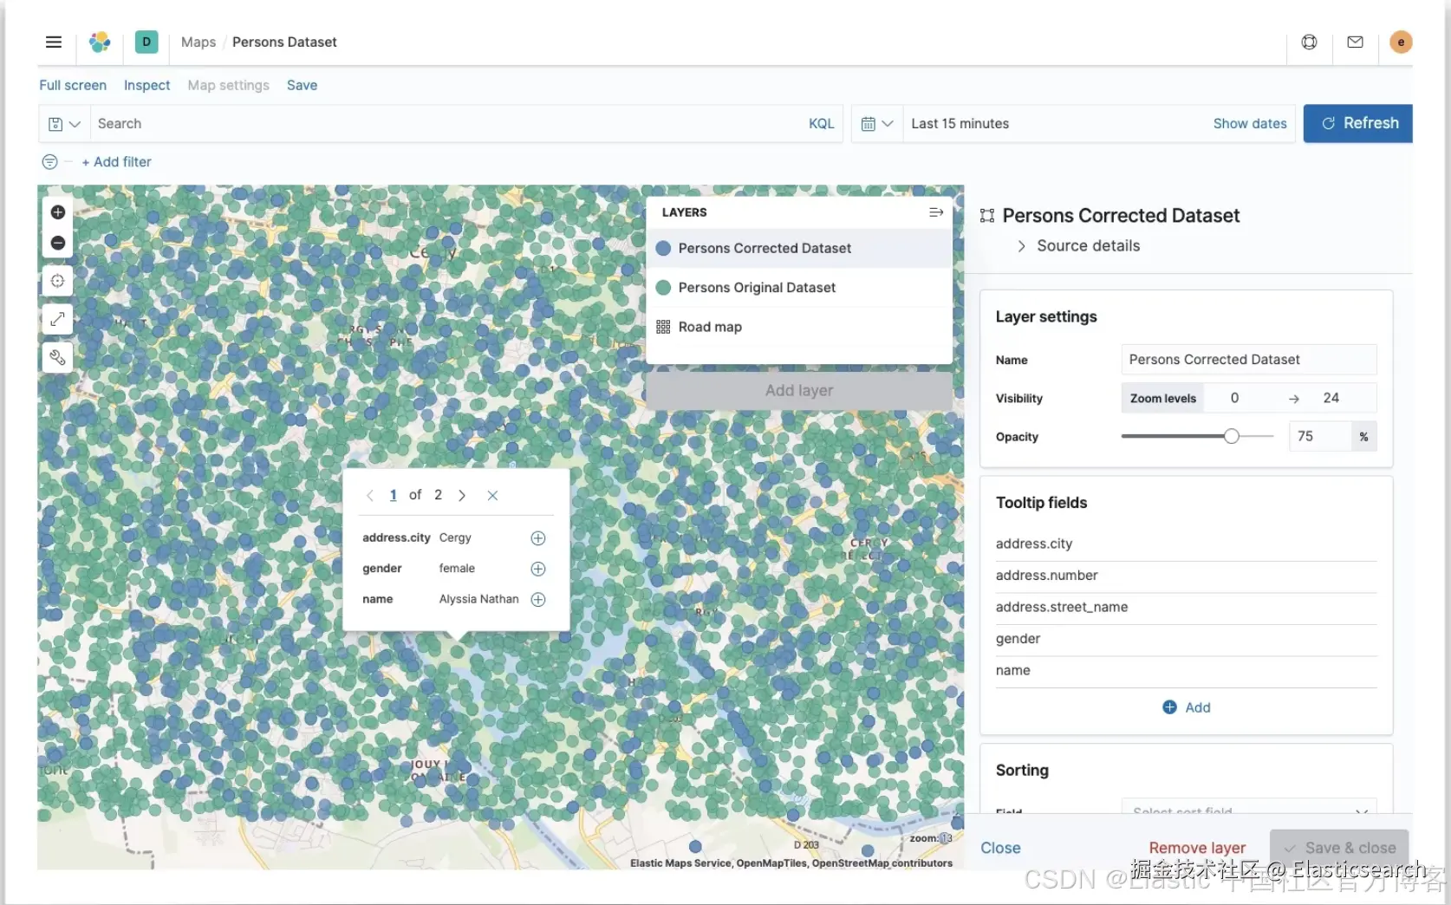The width and height of the screenshot is (1451, 905).
Task: Click the opacity slider handle
Action: click(x=1231, y=436)
